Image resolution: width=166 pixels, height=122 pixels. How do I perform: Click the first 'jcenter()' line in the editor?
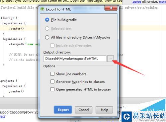[x=16, y=29]
